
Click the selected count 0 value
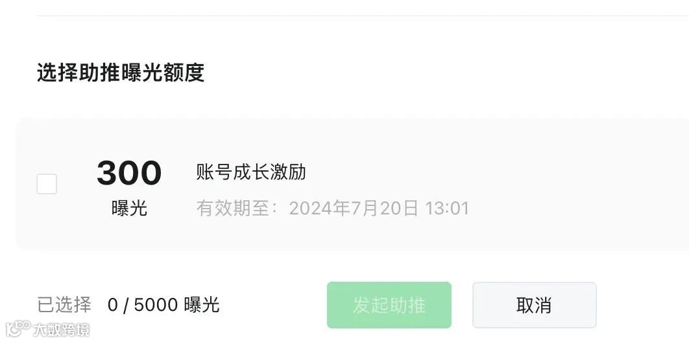112,304
